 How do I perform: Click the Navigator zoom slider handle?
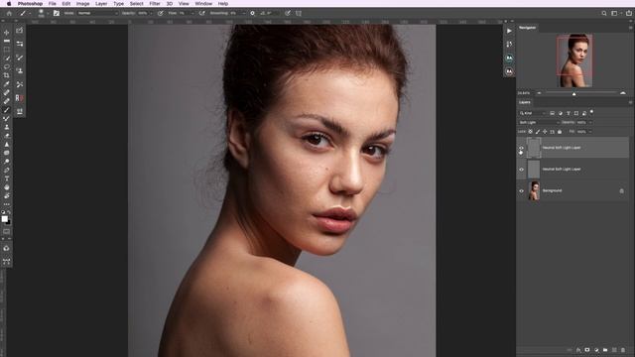pos(573,94)
